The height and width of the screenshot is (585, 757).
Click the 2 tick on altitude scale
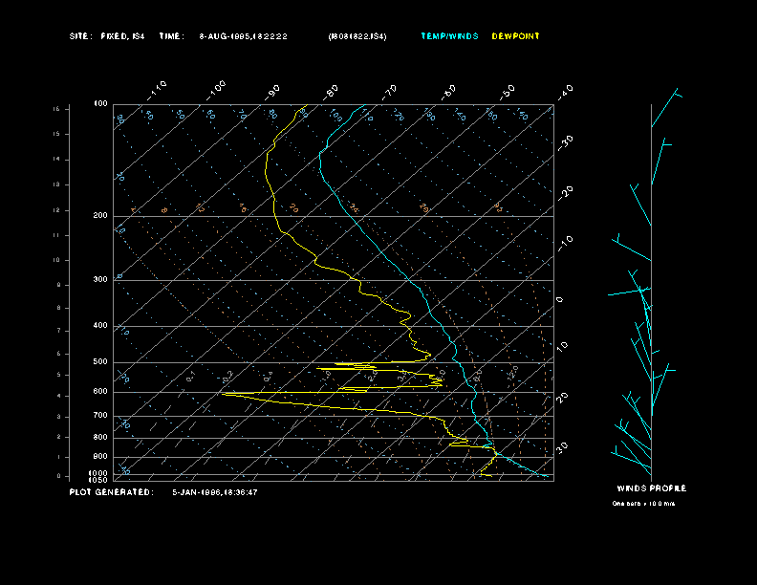point(59,437)
